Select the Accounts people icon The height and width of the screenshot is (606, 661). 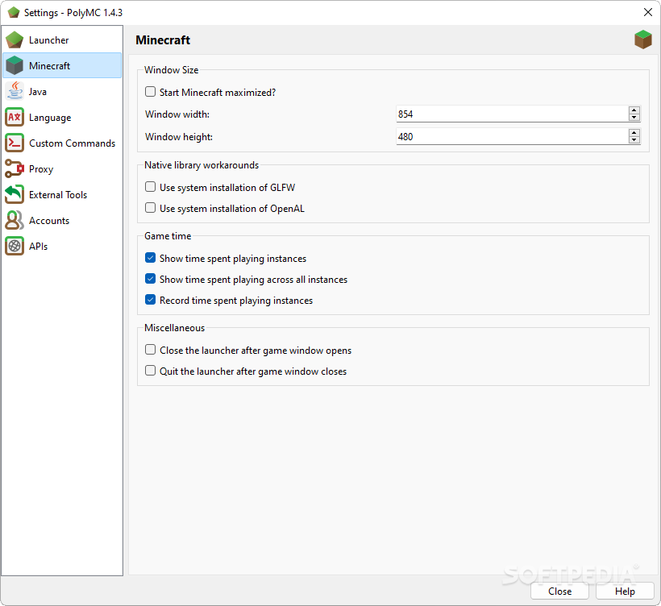pos(15,221)
